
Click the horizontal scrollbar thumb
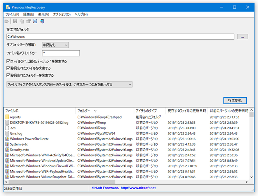[62, 182]
